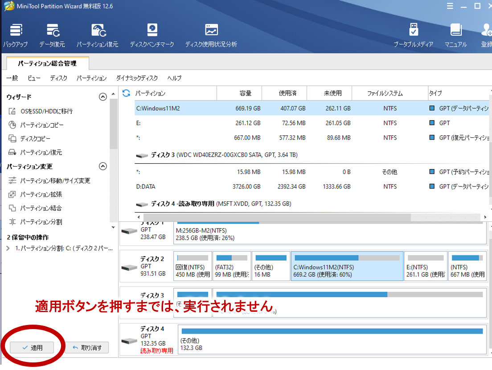Click 回復(NTFS) 450 MB block
This screenshot has height=370, width=492.
(193, 266)
